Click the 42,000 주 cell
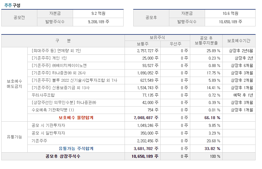This screenshot has width=262, height=169. [x=143, y=102]
